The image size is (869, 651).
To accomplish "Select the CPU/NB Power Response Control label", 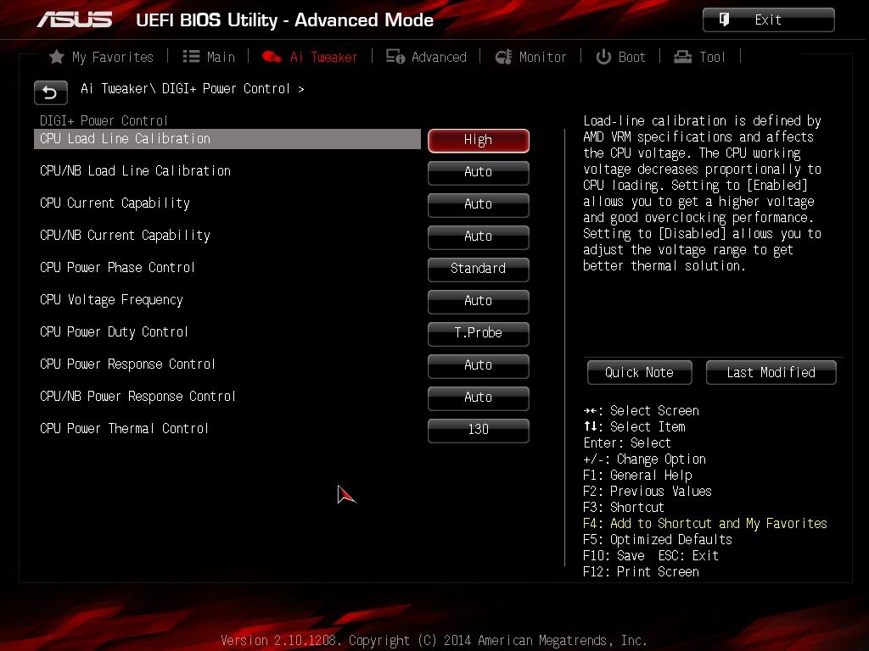I will 138,396.
